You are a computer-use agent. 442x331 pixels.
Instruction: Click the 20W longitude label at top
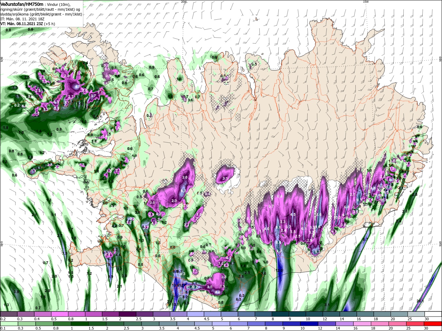point(184,2)
